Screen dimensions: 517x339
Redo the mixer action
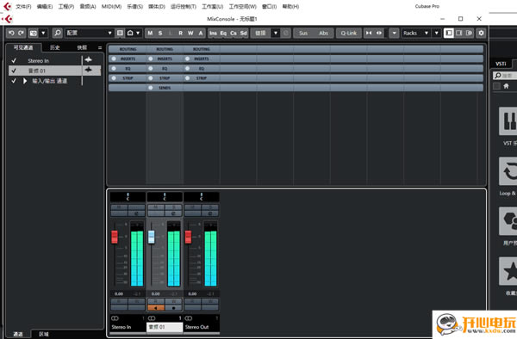[21, 33]
